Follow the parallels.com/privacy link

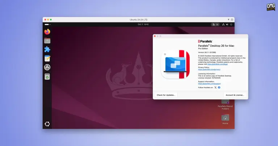coord(209,70)
